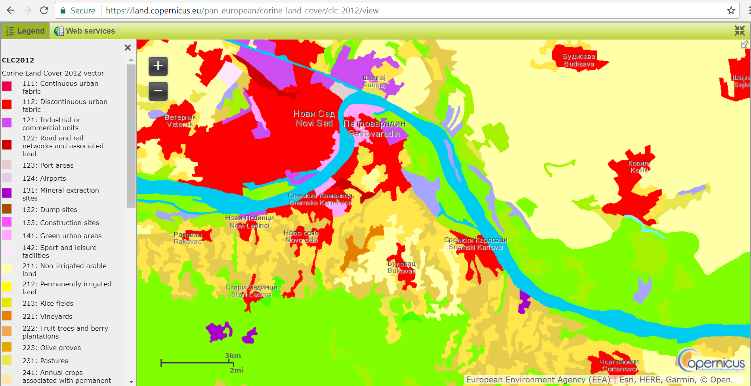Viewport: 751px width, 386px height.
Task: Click the Novi Sad label on the map
Action: pyautogui.click(x=314, y=119)
